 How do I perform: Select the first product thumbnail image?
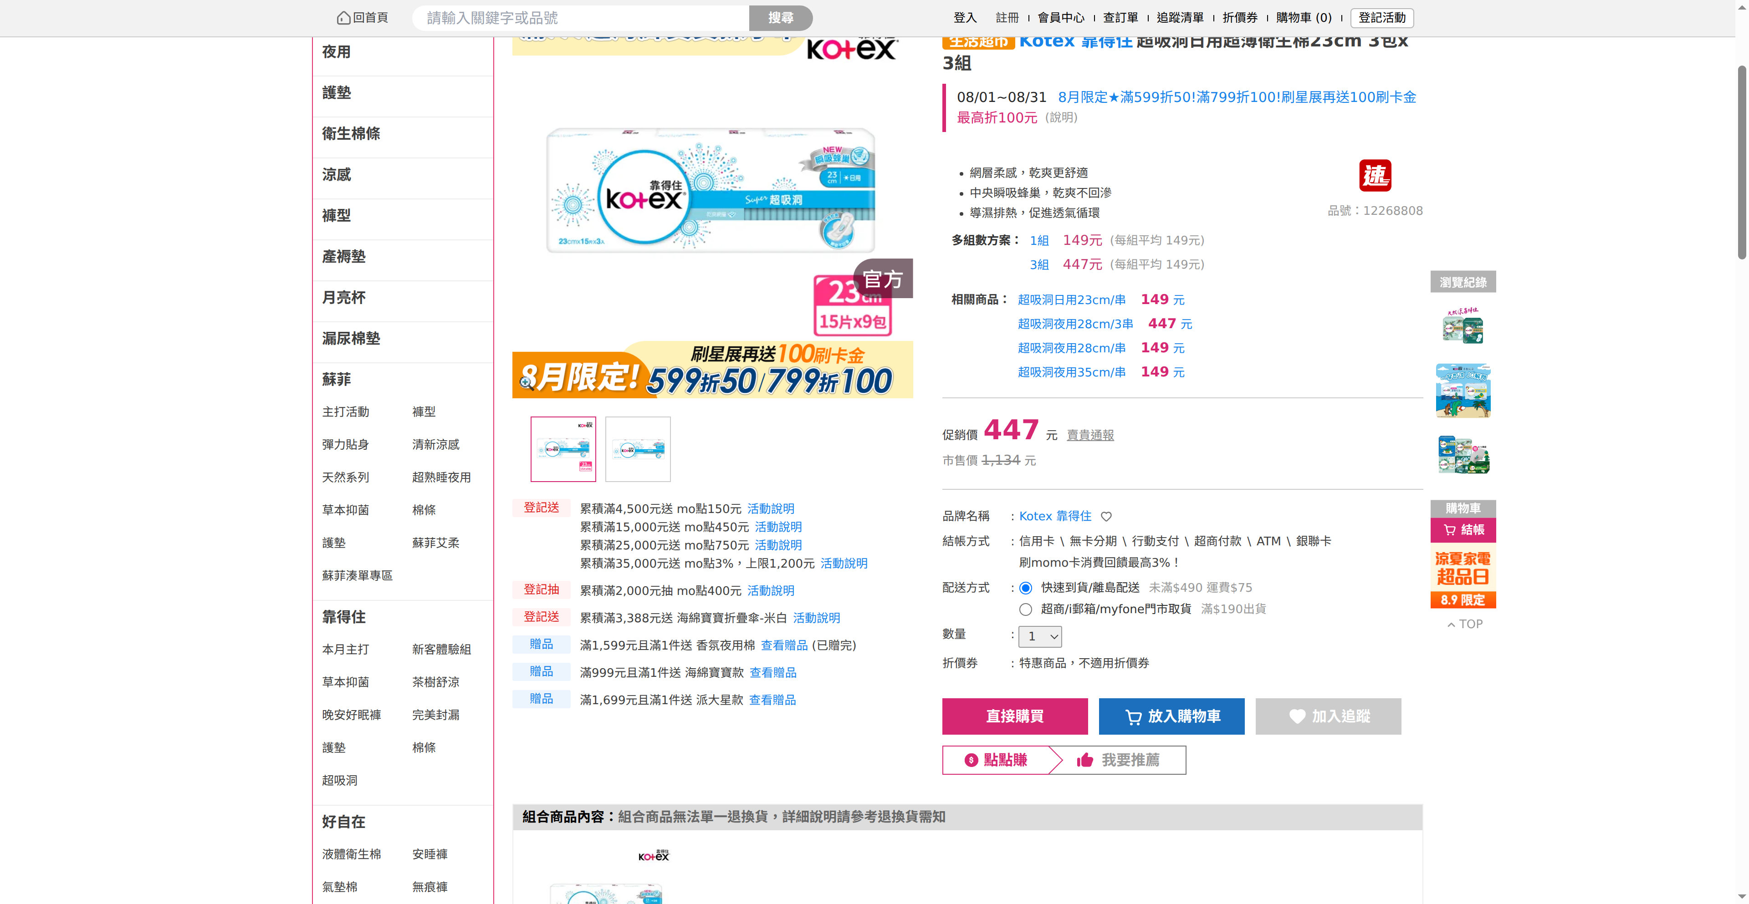[x=563, y=449]
